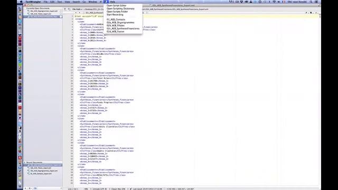Click the French flag input source icon
The height and width of the screenshot is (190, 338).
click(x=284, y=2)
